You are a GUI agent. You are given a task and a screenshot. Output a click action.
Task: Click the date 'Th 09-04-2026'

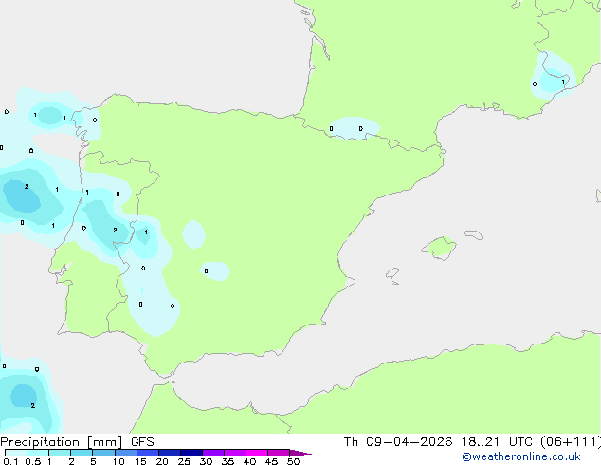point(398,442)
